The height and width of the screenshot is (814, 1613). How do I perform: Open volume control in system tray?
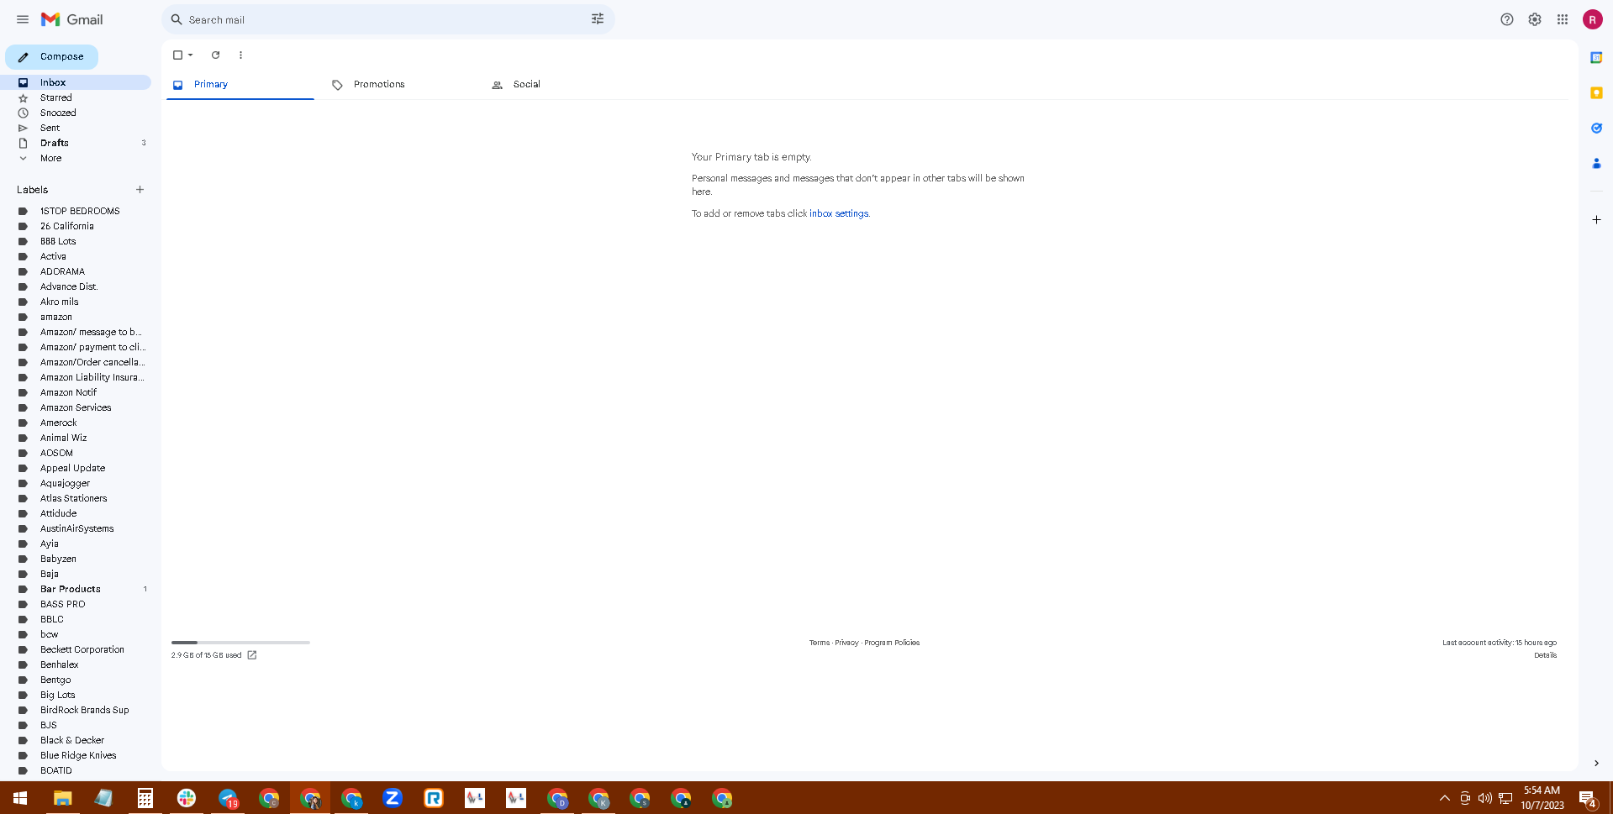click(x=1485, y=798)
